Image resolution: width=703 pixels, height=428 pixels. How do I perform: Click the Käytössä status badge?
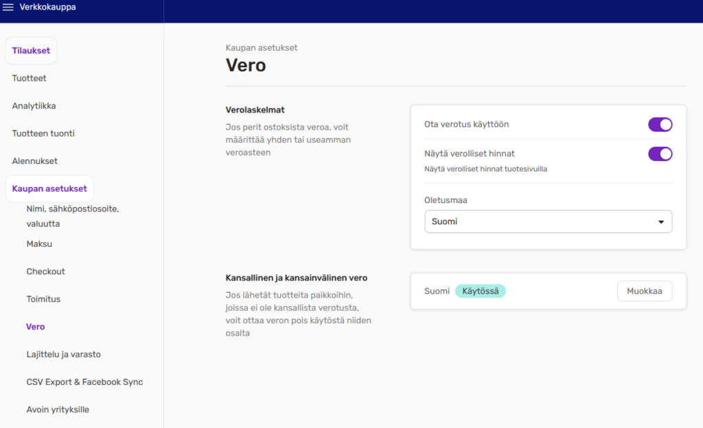point(480,291)
